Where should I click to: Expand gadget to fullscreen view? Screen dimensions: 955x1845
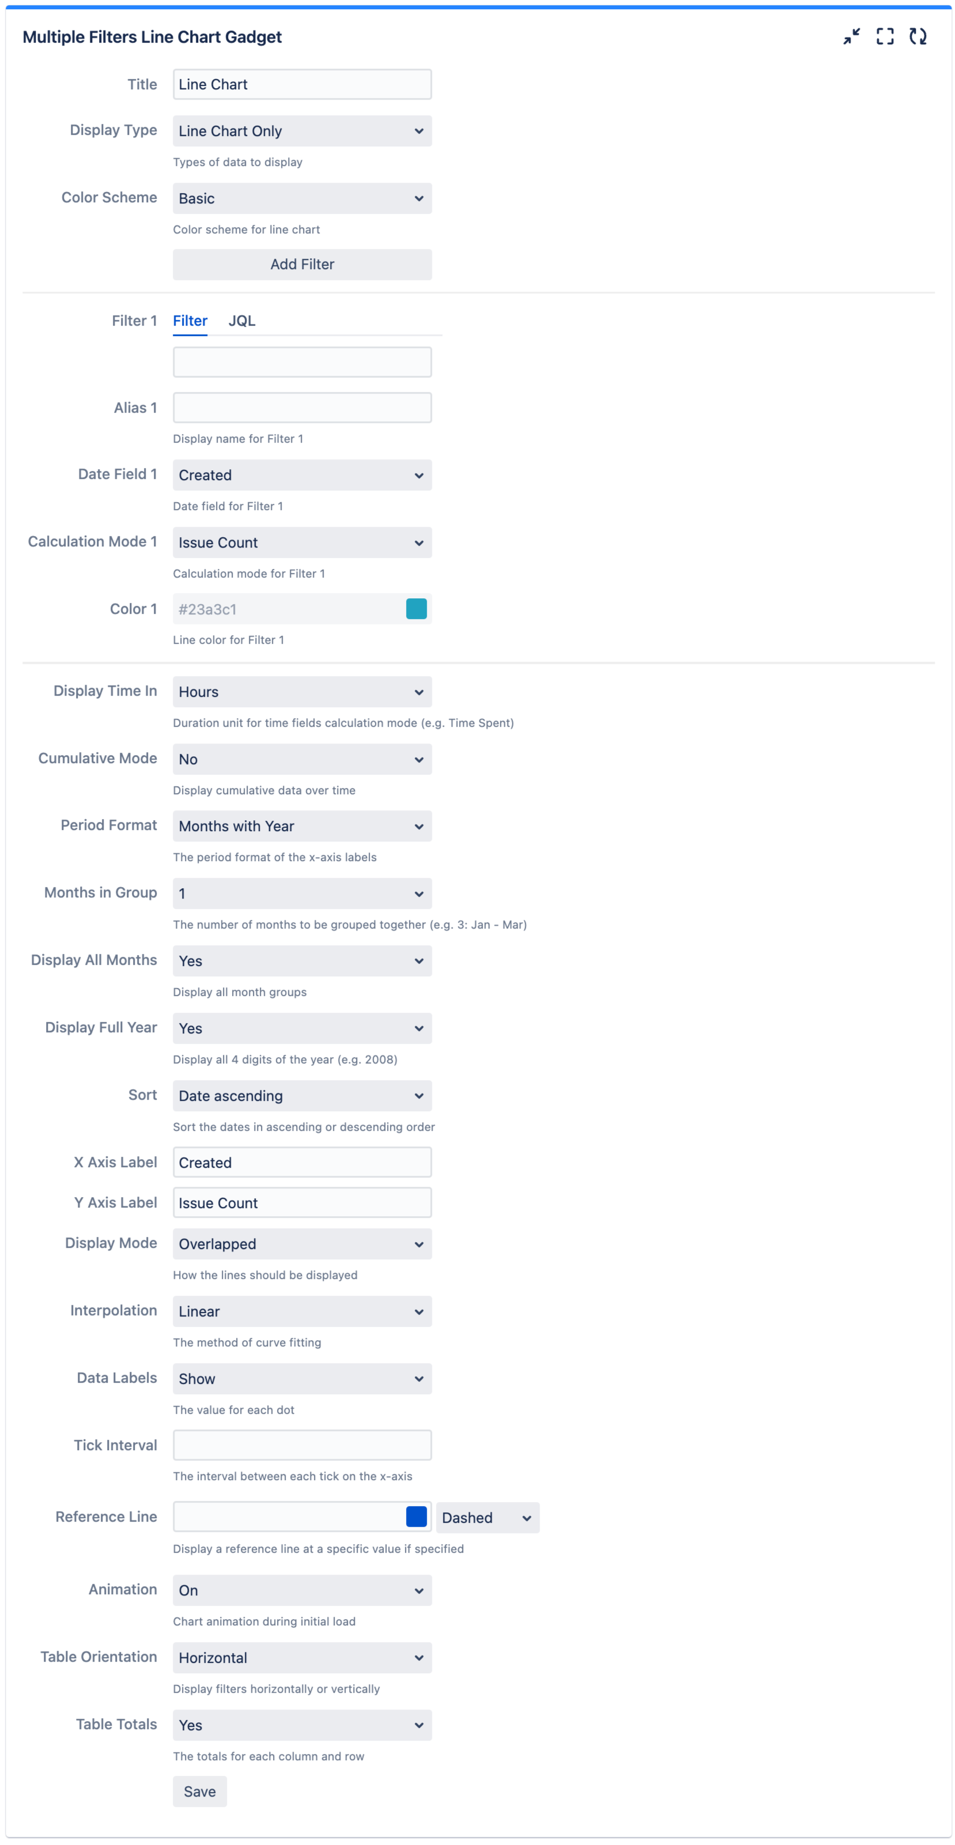[x=885, y=36]
